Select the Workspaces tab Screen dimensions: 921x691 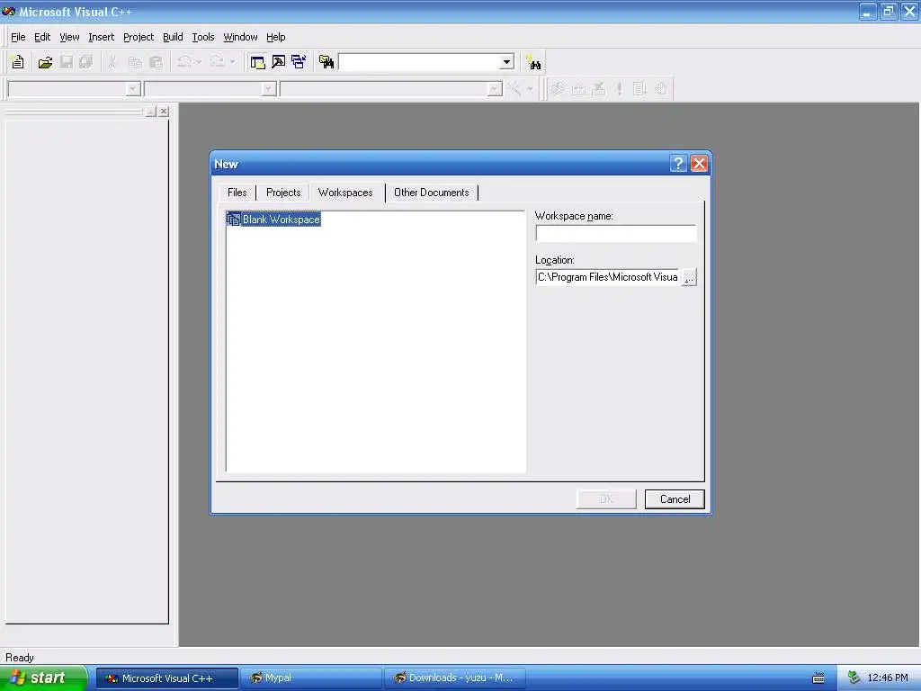(345, 193)
